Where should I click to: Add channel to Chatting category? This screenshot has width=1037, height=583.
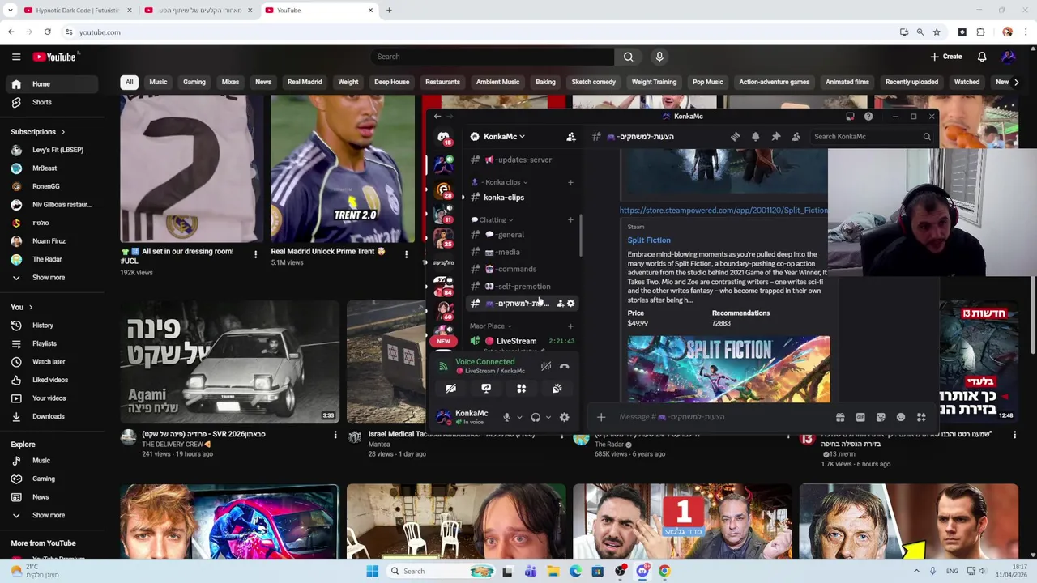point(570,219)
